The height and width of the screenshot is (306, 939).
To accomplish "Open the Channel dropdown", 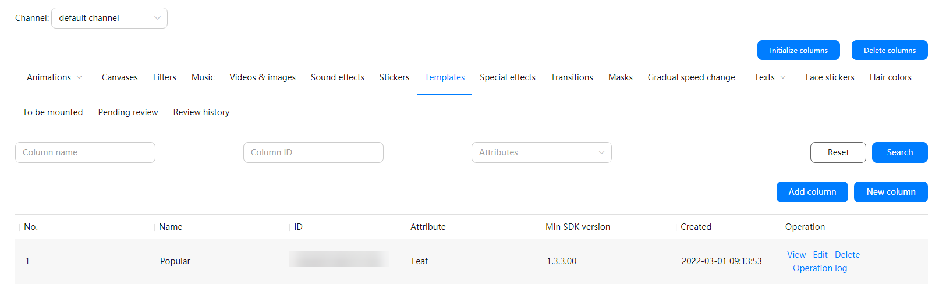I will point(109,18).
